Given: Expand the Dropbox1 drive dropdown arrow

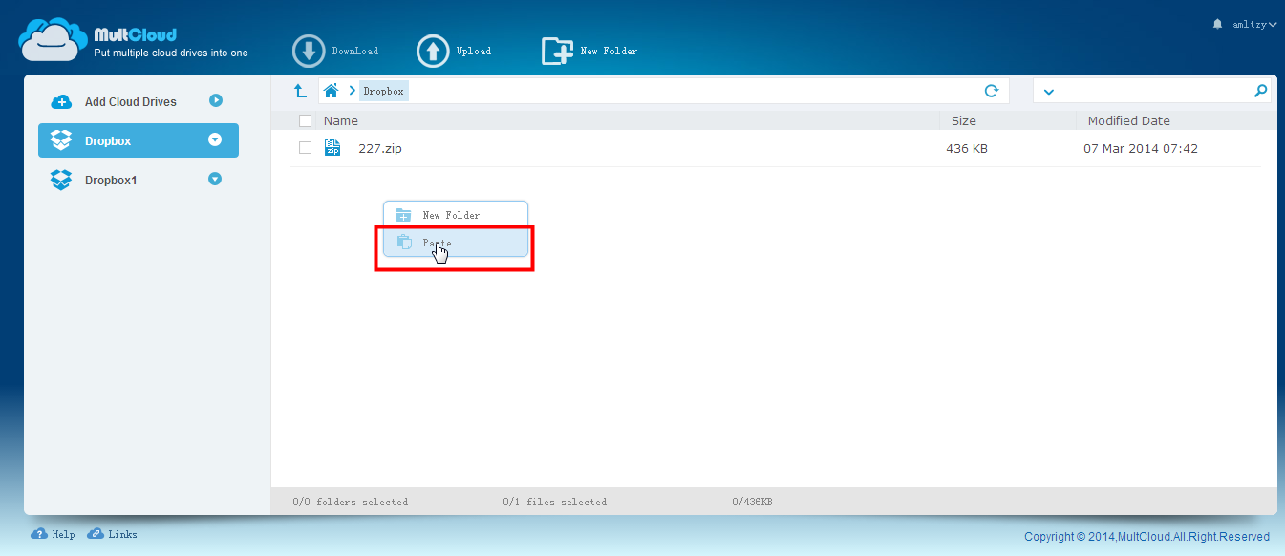Looking at the screenshot, I should [215, 179].
